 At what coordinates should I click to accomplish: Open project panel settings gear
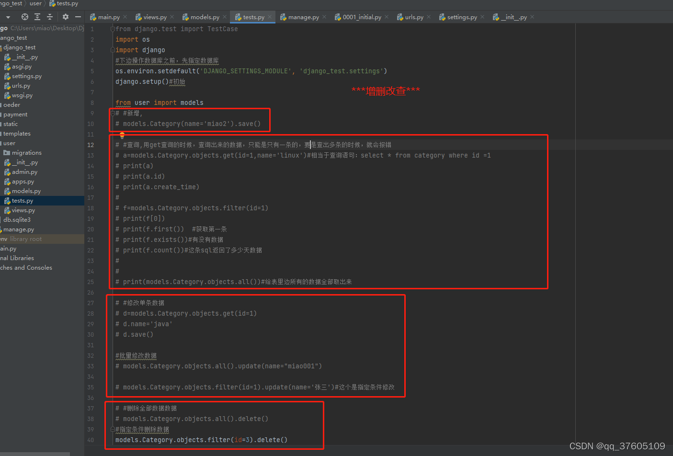(x=66, y=17)
